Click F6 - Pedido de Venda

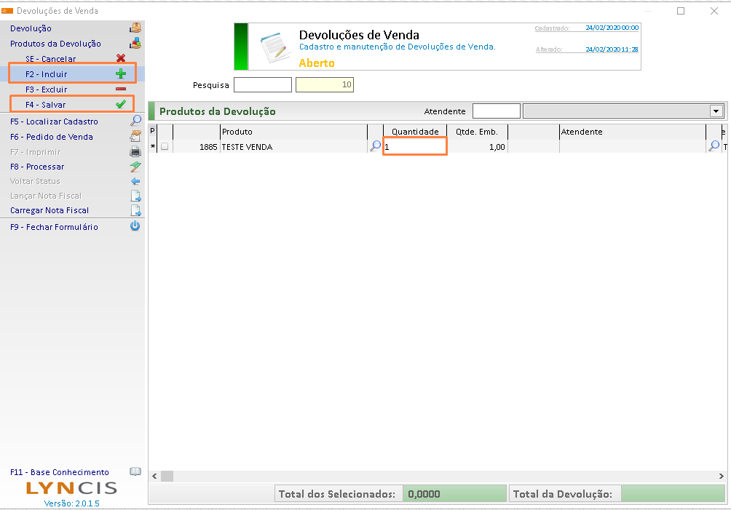pos(51,137)
